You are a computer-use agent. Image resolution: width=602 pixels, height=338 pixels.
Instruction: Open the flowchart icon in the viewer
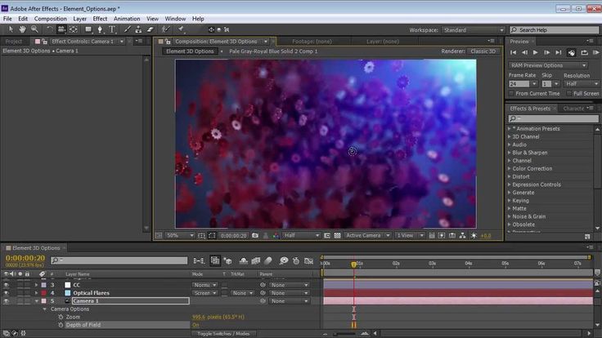pyautogui.click(x=463, y=235)
